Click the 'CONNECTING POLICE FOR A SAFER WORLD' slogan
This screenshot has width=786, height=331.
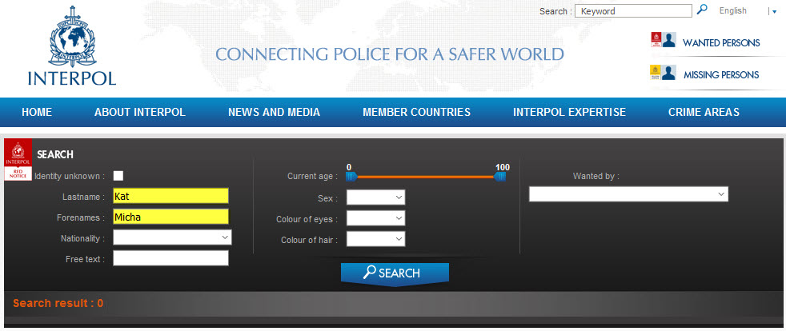[390, 54]
